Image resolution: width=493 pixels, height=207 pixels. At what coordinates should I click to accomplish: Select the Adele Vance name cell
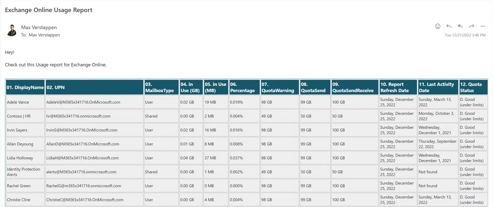point(25,102)
